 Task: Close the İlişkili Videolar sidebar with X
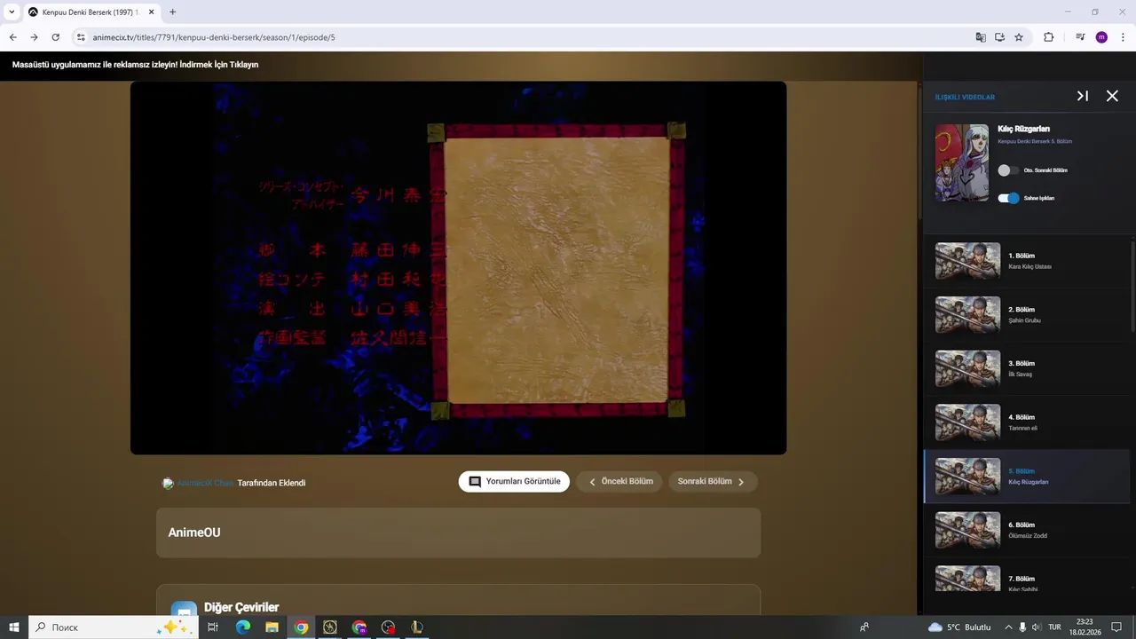[1112, 96]
